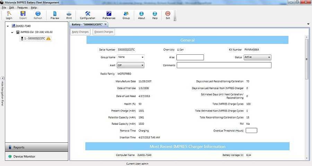Open the Status dropdown showing Active
The width and height of the screenshot is (312, 166).
[x=258, y=57]
